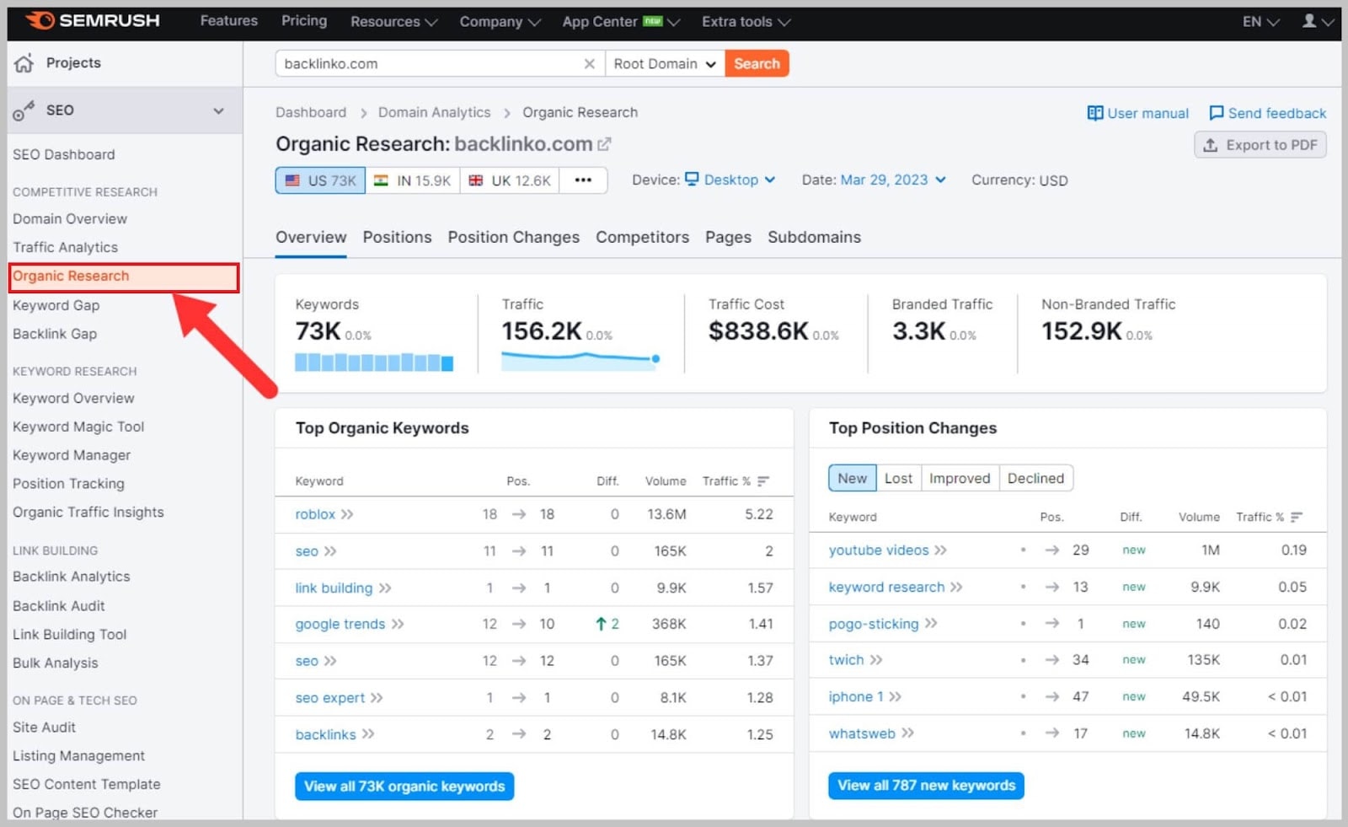The width and height of the screenshot is (1348, 827).
Task: Open SERP arrows next to whatsweb
Action: 907,733
